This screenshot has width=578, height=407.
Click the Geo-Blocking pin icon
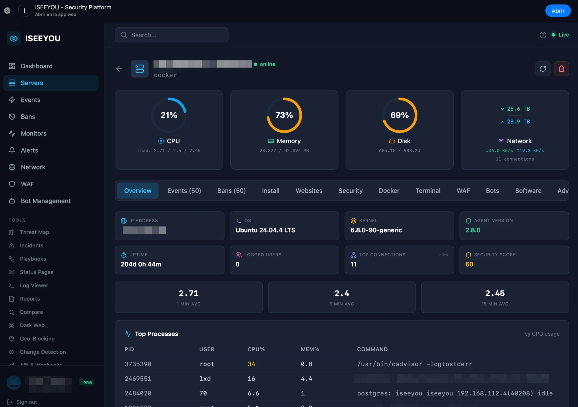click(x=12, y=339)
